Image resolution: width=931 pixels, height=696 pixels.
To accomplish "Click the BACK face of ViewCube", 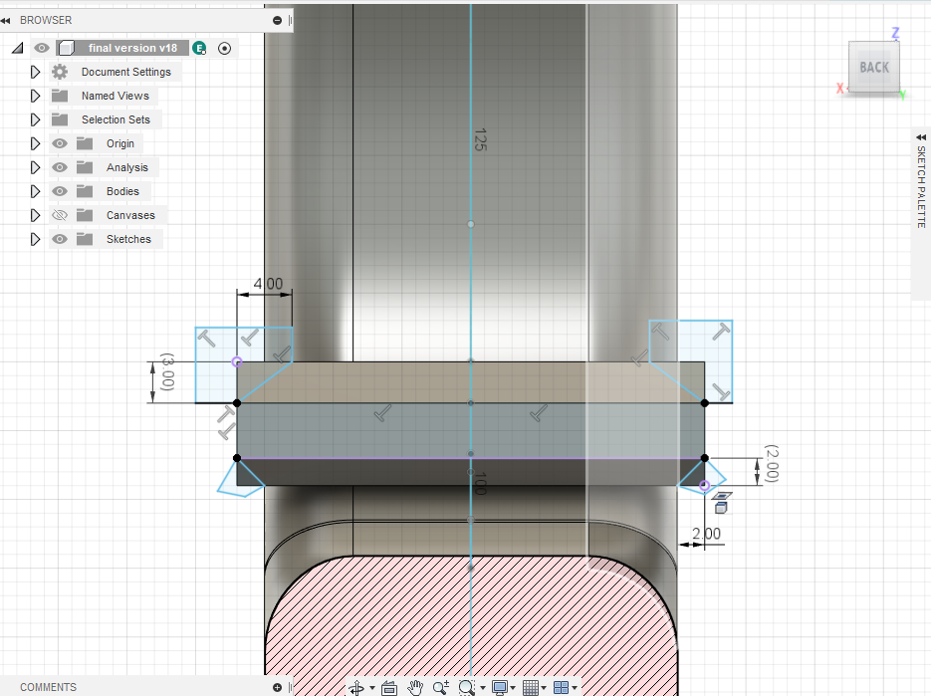I will [x=874, y=67].
